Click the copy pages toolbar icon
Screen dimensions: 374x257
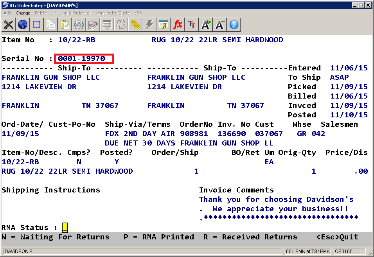tap(51, 25)
